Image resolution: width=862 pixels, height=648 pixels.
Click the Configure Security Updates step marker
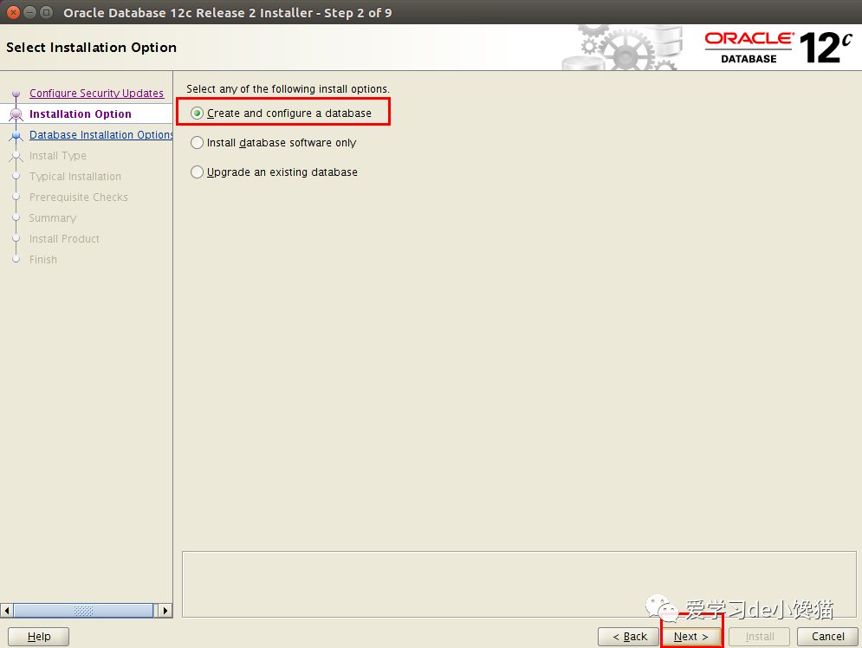(x=16, y=94)
